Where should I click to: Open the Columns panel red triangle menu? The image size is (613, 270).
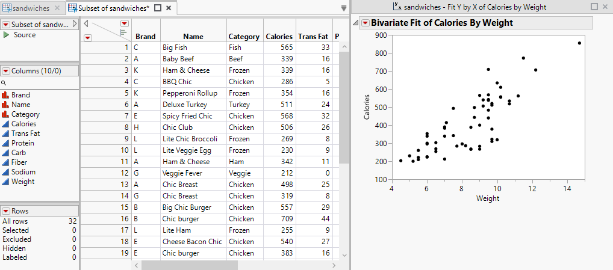pyautogui.click(x=6, y=70)
